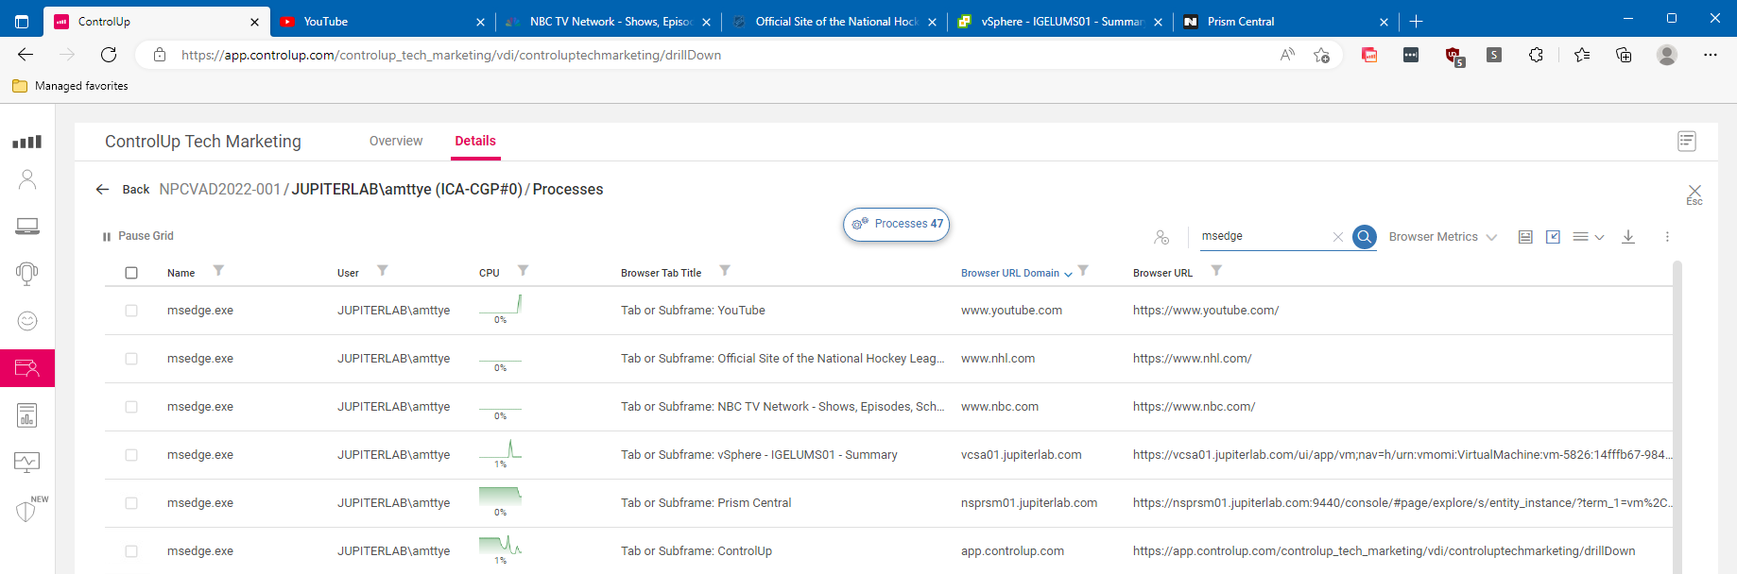Switch to the vSphere IGELUMS01 browser tab
The width and height of the screenshot is (1737, 574).
(x=1058, y=22)
